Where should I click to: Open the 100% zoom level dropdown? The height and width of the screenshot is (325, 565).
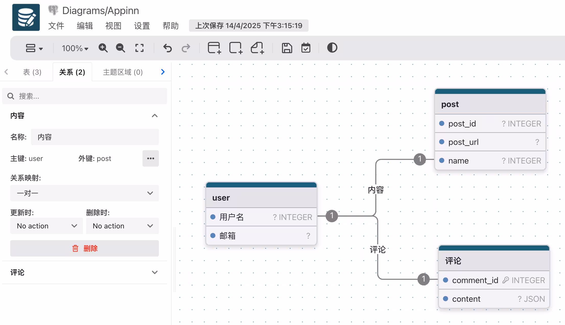(x=75, y=48)
